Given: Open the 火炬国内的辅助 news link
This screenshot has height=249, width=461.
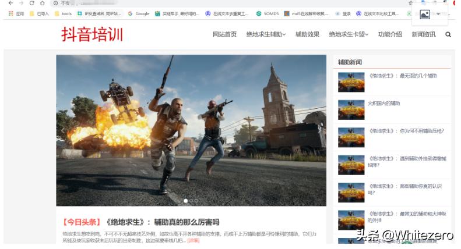Looking at the screenshot, I should pyautogui.click(x=383, y=104).
